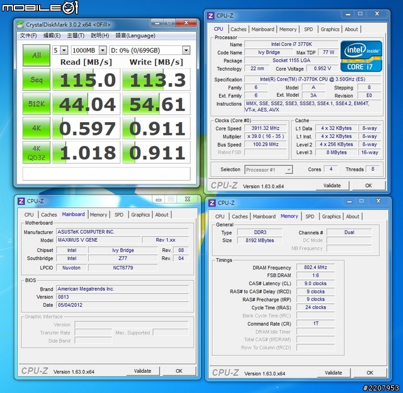
Task: Open the 主題(T) menu
Action: (76, 35)
